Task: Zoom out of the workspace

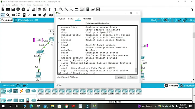Action: click(x=71, y=9)
